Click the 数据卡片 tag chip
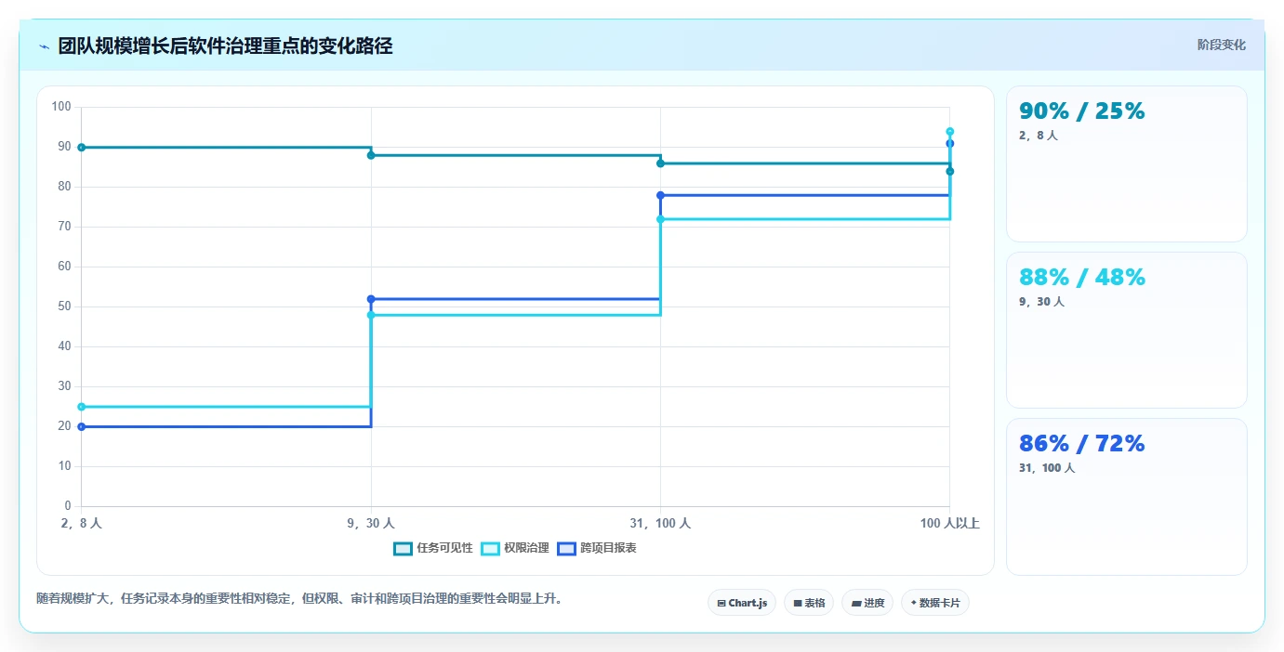Image resolution: width=1284 pixels, height=652 pixels. click(935, 603)
